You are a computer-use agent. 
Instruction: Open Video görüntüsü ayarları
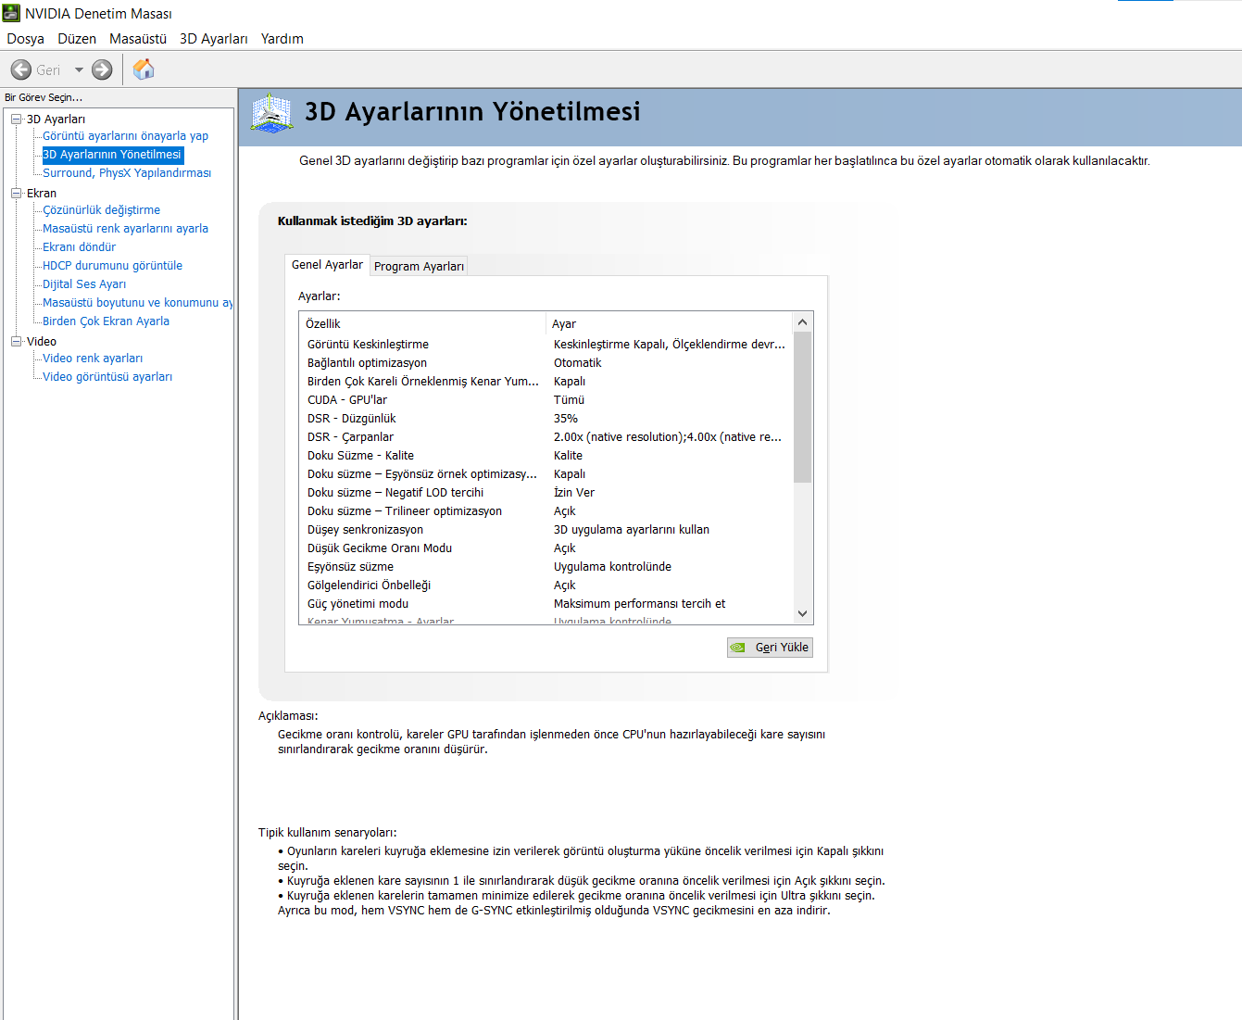tap(107, 377)
